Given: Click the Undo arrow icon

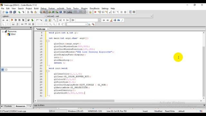Looking at the screenshot, I should click(x=19, y=12).
